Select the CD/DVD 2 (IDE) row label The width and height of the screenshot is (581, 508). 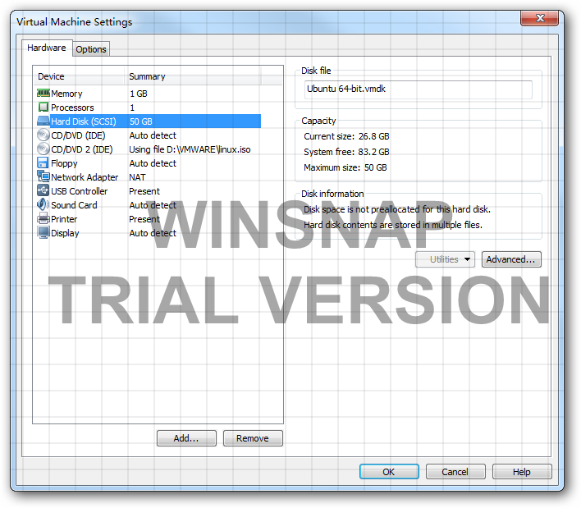click(x=82, y=149)
